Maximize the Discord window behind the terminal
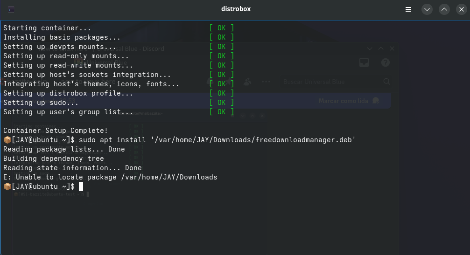This screenshot has height=255, width=470. point(381,48)
